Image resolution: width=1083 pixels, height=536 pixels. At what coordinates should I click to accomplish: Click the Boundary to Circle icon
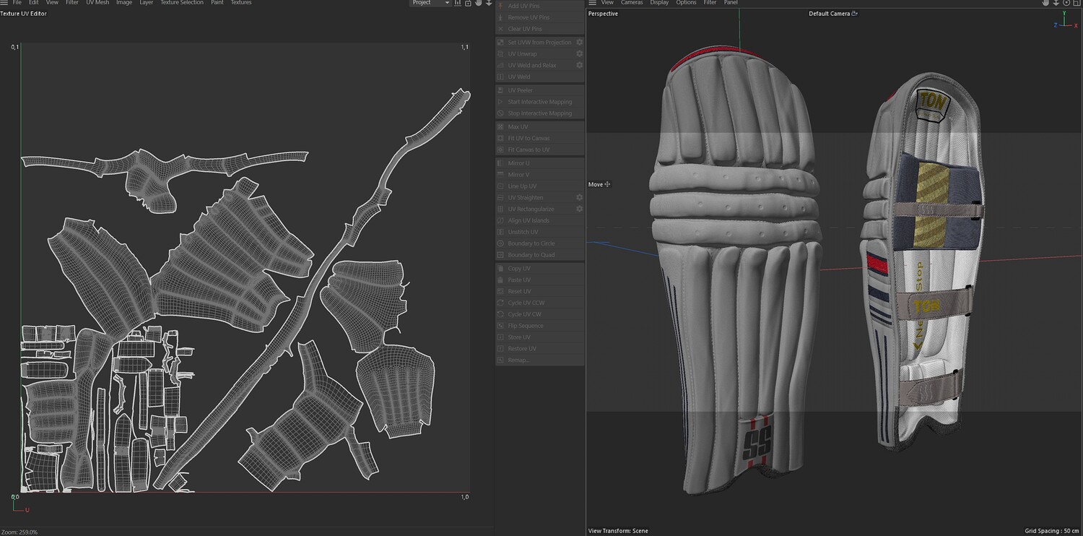click(501, 243)
